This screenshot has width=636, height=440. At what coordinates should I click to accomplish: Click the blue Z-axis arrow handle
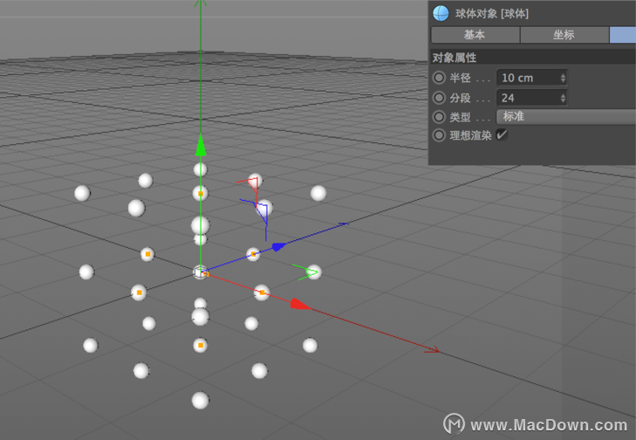(x=279, y=246)
